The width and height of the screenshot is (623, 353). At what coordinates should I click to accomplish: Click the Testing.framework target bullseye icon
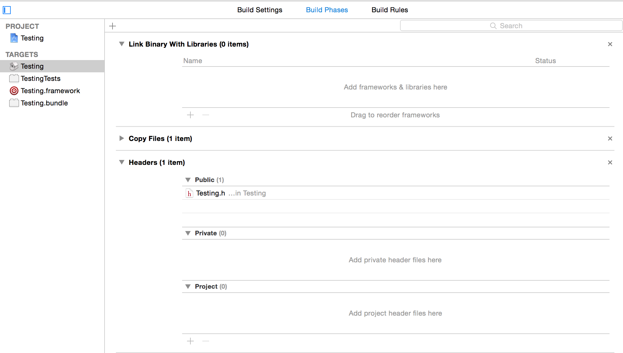(14, 91)
